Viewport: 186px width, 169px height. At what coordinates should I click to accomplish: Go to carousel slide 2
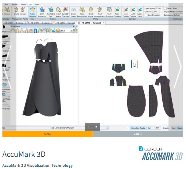click(x=96, y=127)
